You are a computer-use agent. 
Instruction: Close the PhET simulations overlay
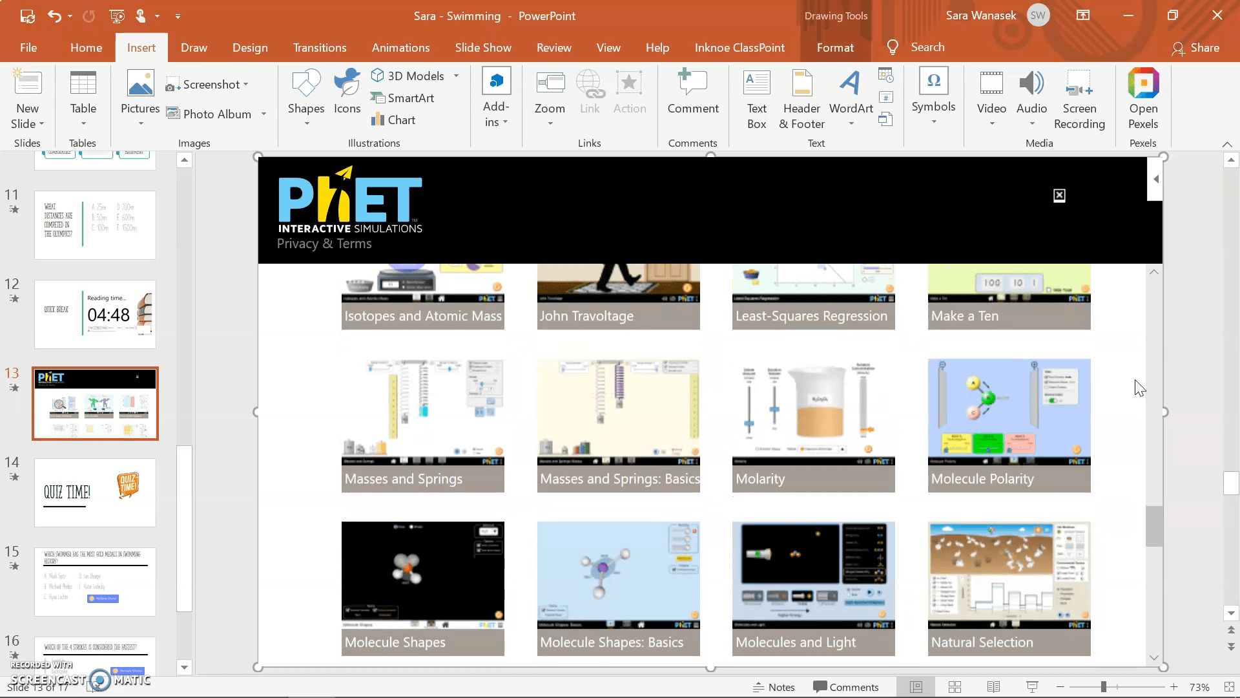pyautogui.click(x=1059, y=195)
